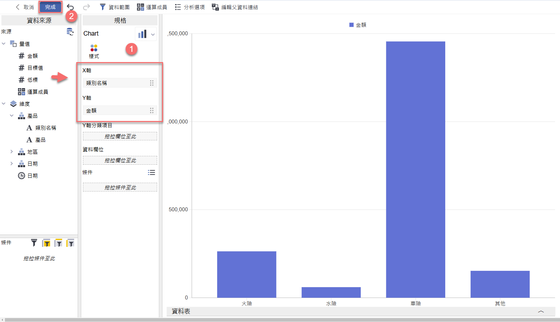This screenshot has width=560, height=322.
Task: Click the black funnel filter icon
Action: click(34, 243)
